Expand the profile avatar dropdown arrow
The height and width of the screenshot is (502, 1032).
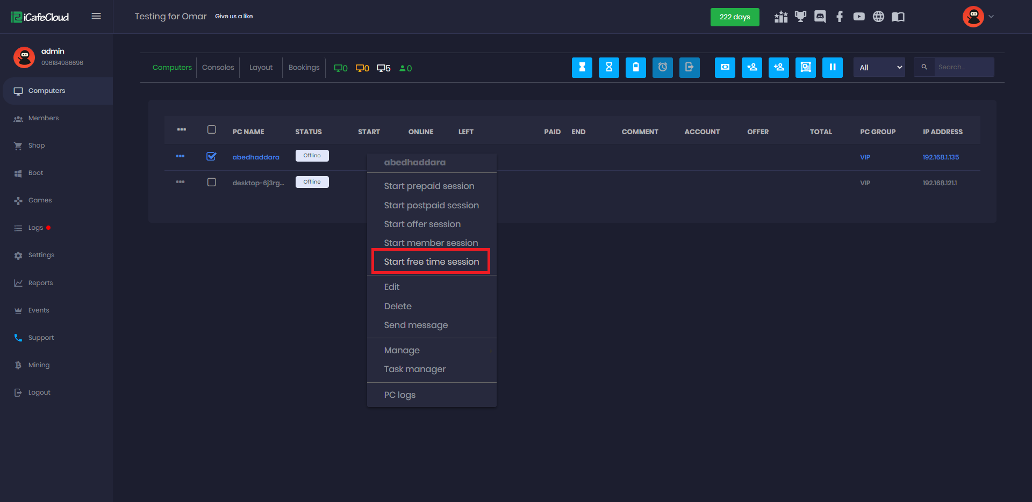pyautogui.click(x=991, y=17)
